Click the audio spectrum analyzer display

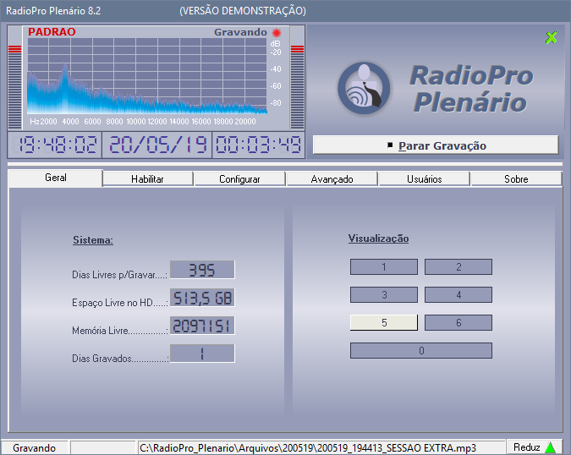coord(147,76)
